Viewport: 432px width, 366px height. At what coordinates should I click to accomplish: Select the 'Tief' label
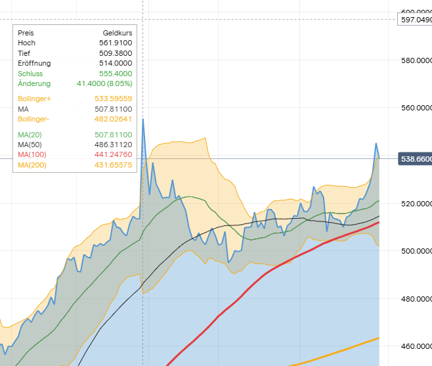[x=24, y=53]
